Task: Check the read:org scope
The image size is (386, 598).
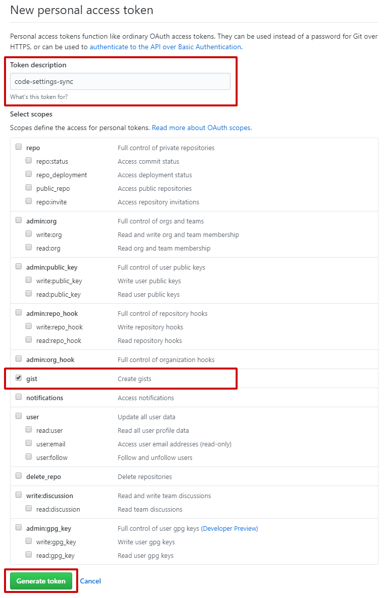Action: (x=29, y=247)
